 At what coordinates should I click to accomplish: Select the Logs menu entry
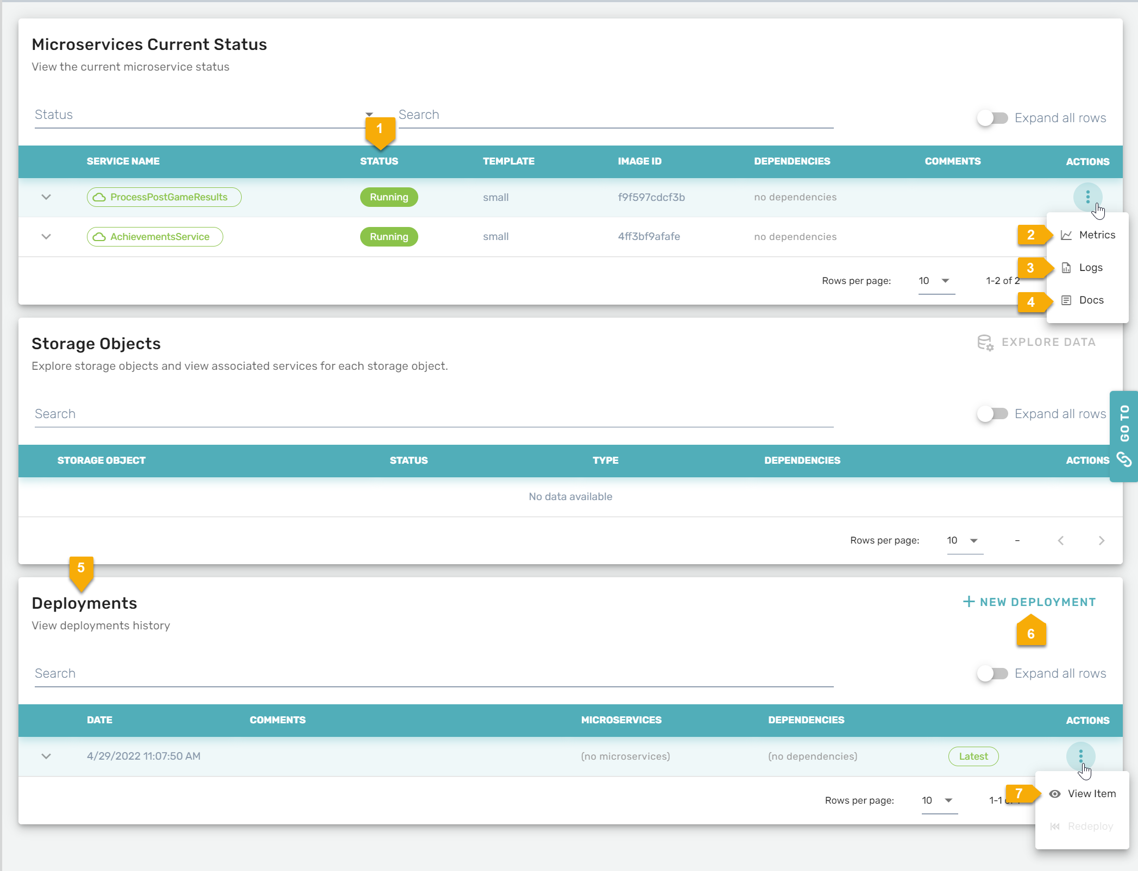pyautogui.click(x=1090, y=268)
